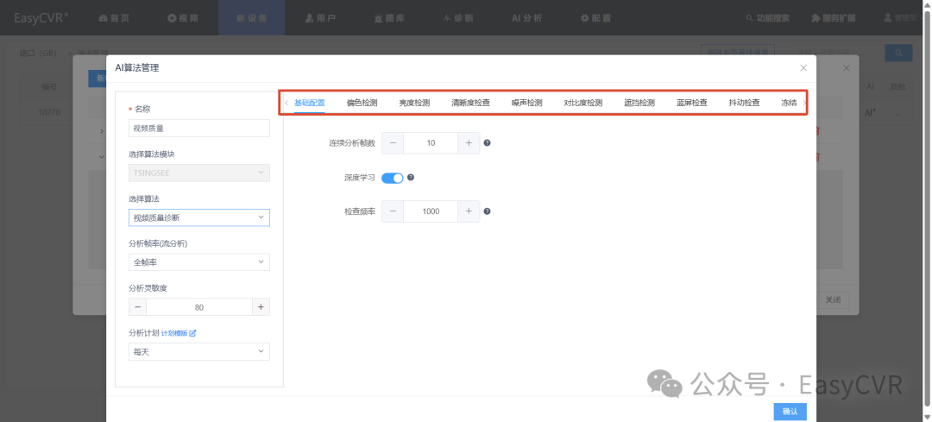
Task: Open the 分析帧率 全帧率 dropdown
Action: coord(199,262)
